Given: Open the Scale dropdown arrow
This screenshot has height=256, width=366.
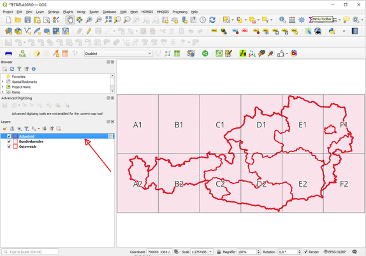Looking at the screenshot, I should point(210,252).
